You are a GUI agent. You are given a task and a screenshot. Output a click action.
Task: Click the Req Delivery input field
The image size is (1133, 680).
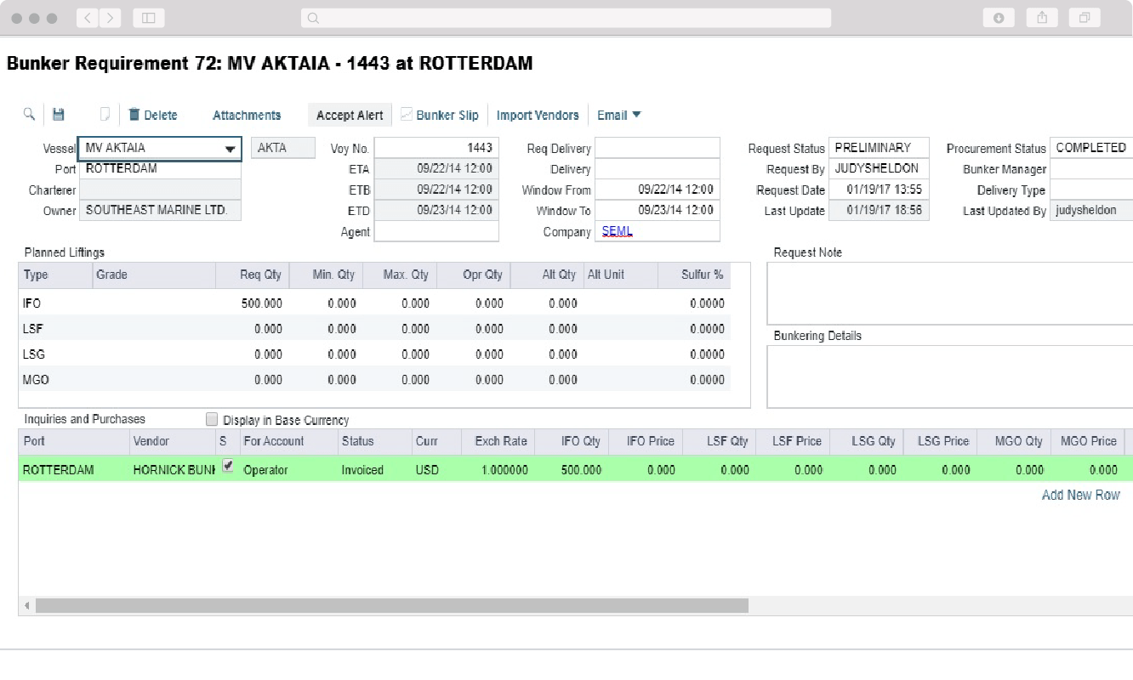(657, 148)
